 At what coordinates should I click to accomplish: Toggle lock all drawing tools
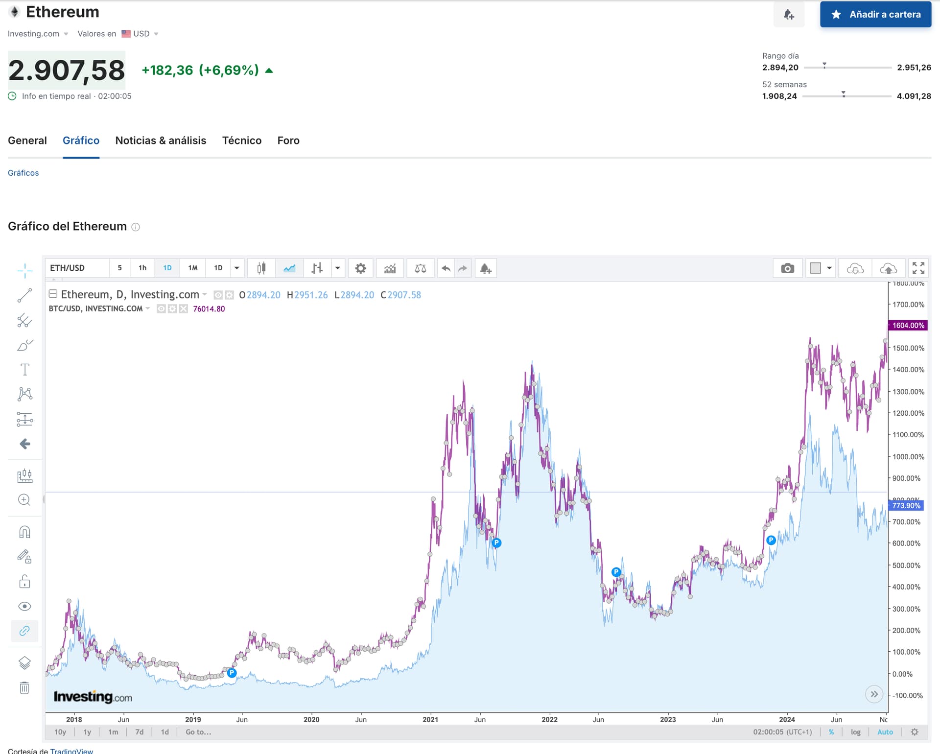pos(24,582)
